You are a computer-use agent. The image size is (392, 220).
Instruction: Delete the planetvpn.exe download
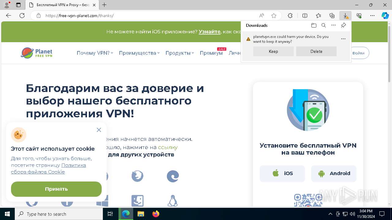pos(316,51)
